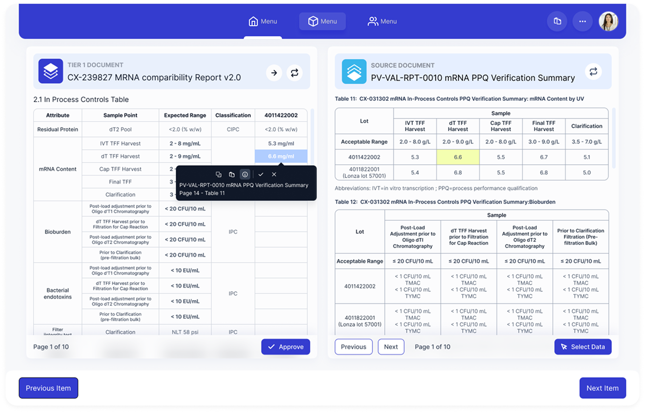Click the arrow icon in Tier 1 Document header
This screenshot has height=413, width=645.
(274, 73)
